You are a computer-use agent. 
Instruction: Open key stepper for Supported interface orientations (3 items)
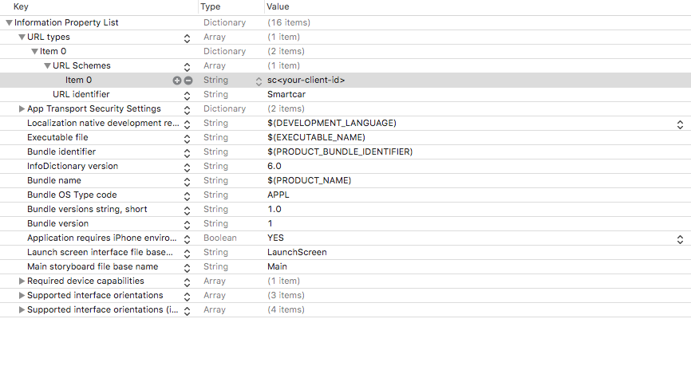click(187, 297)
